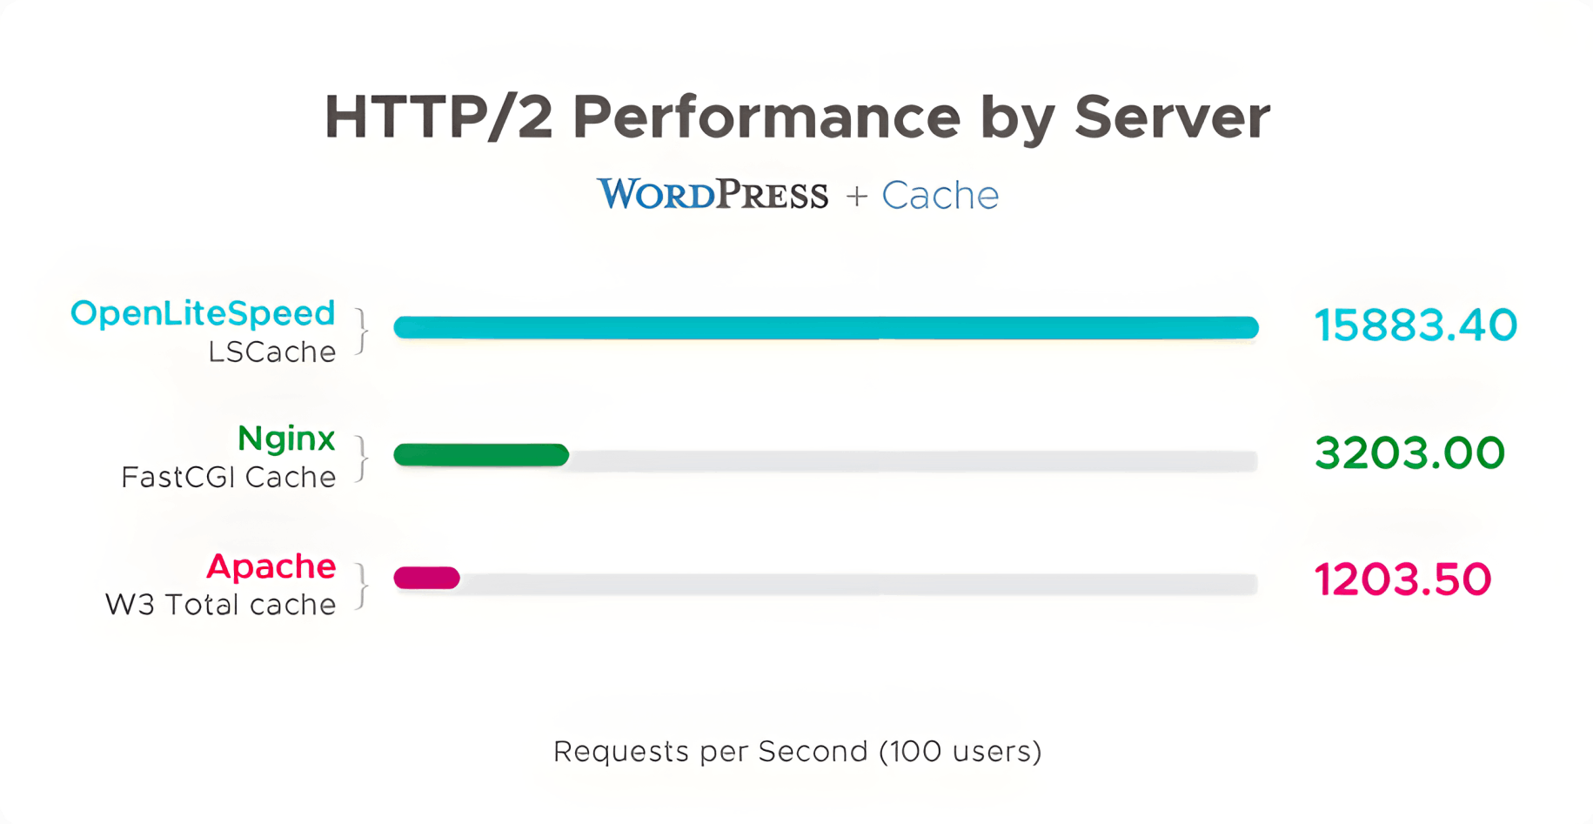
Task: Click the 3203.00 value
Action: (x=1409, y=453)
